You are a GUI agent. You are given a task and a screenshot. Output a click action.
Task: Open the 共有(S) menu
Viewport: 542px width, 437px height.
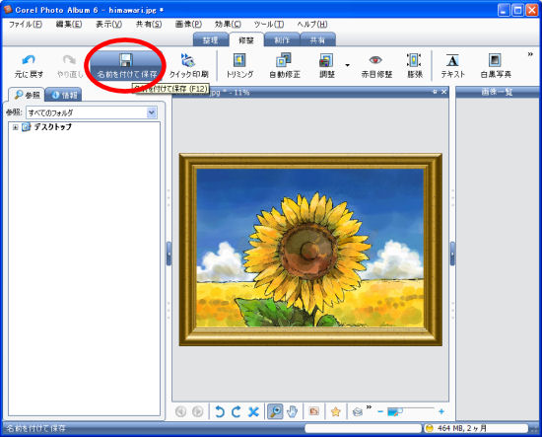[149, 25]
